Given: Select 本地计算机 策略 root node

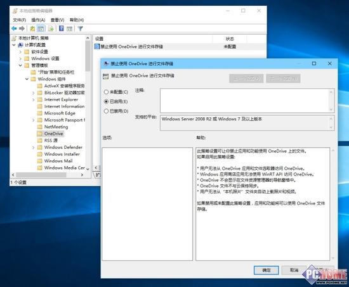Looking at the screenshot, I should (x=33, y=38).
